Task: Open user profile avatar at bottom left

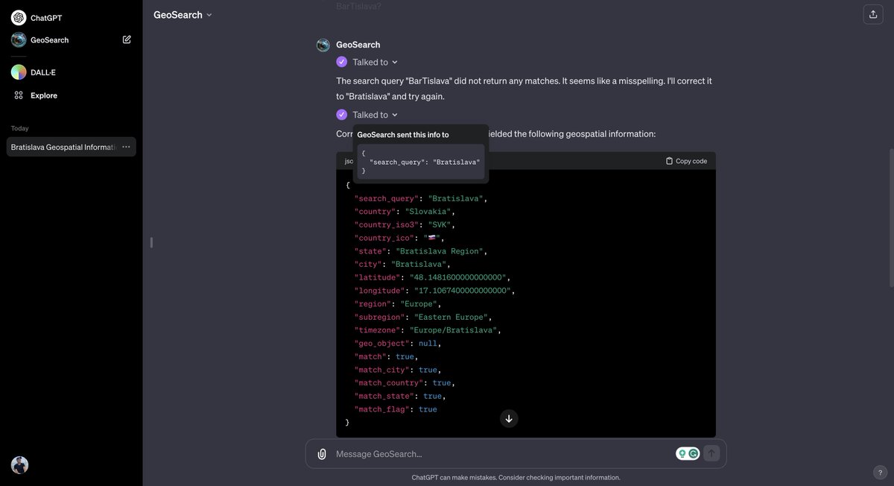Action: (19, 465)
